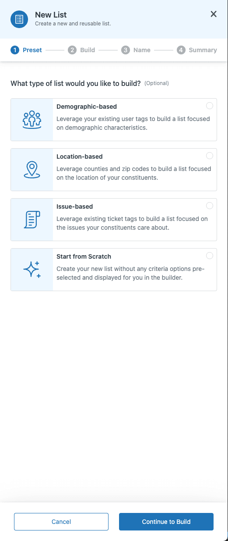
Task: Click the Location-based description text
Action: pos(134,173)
